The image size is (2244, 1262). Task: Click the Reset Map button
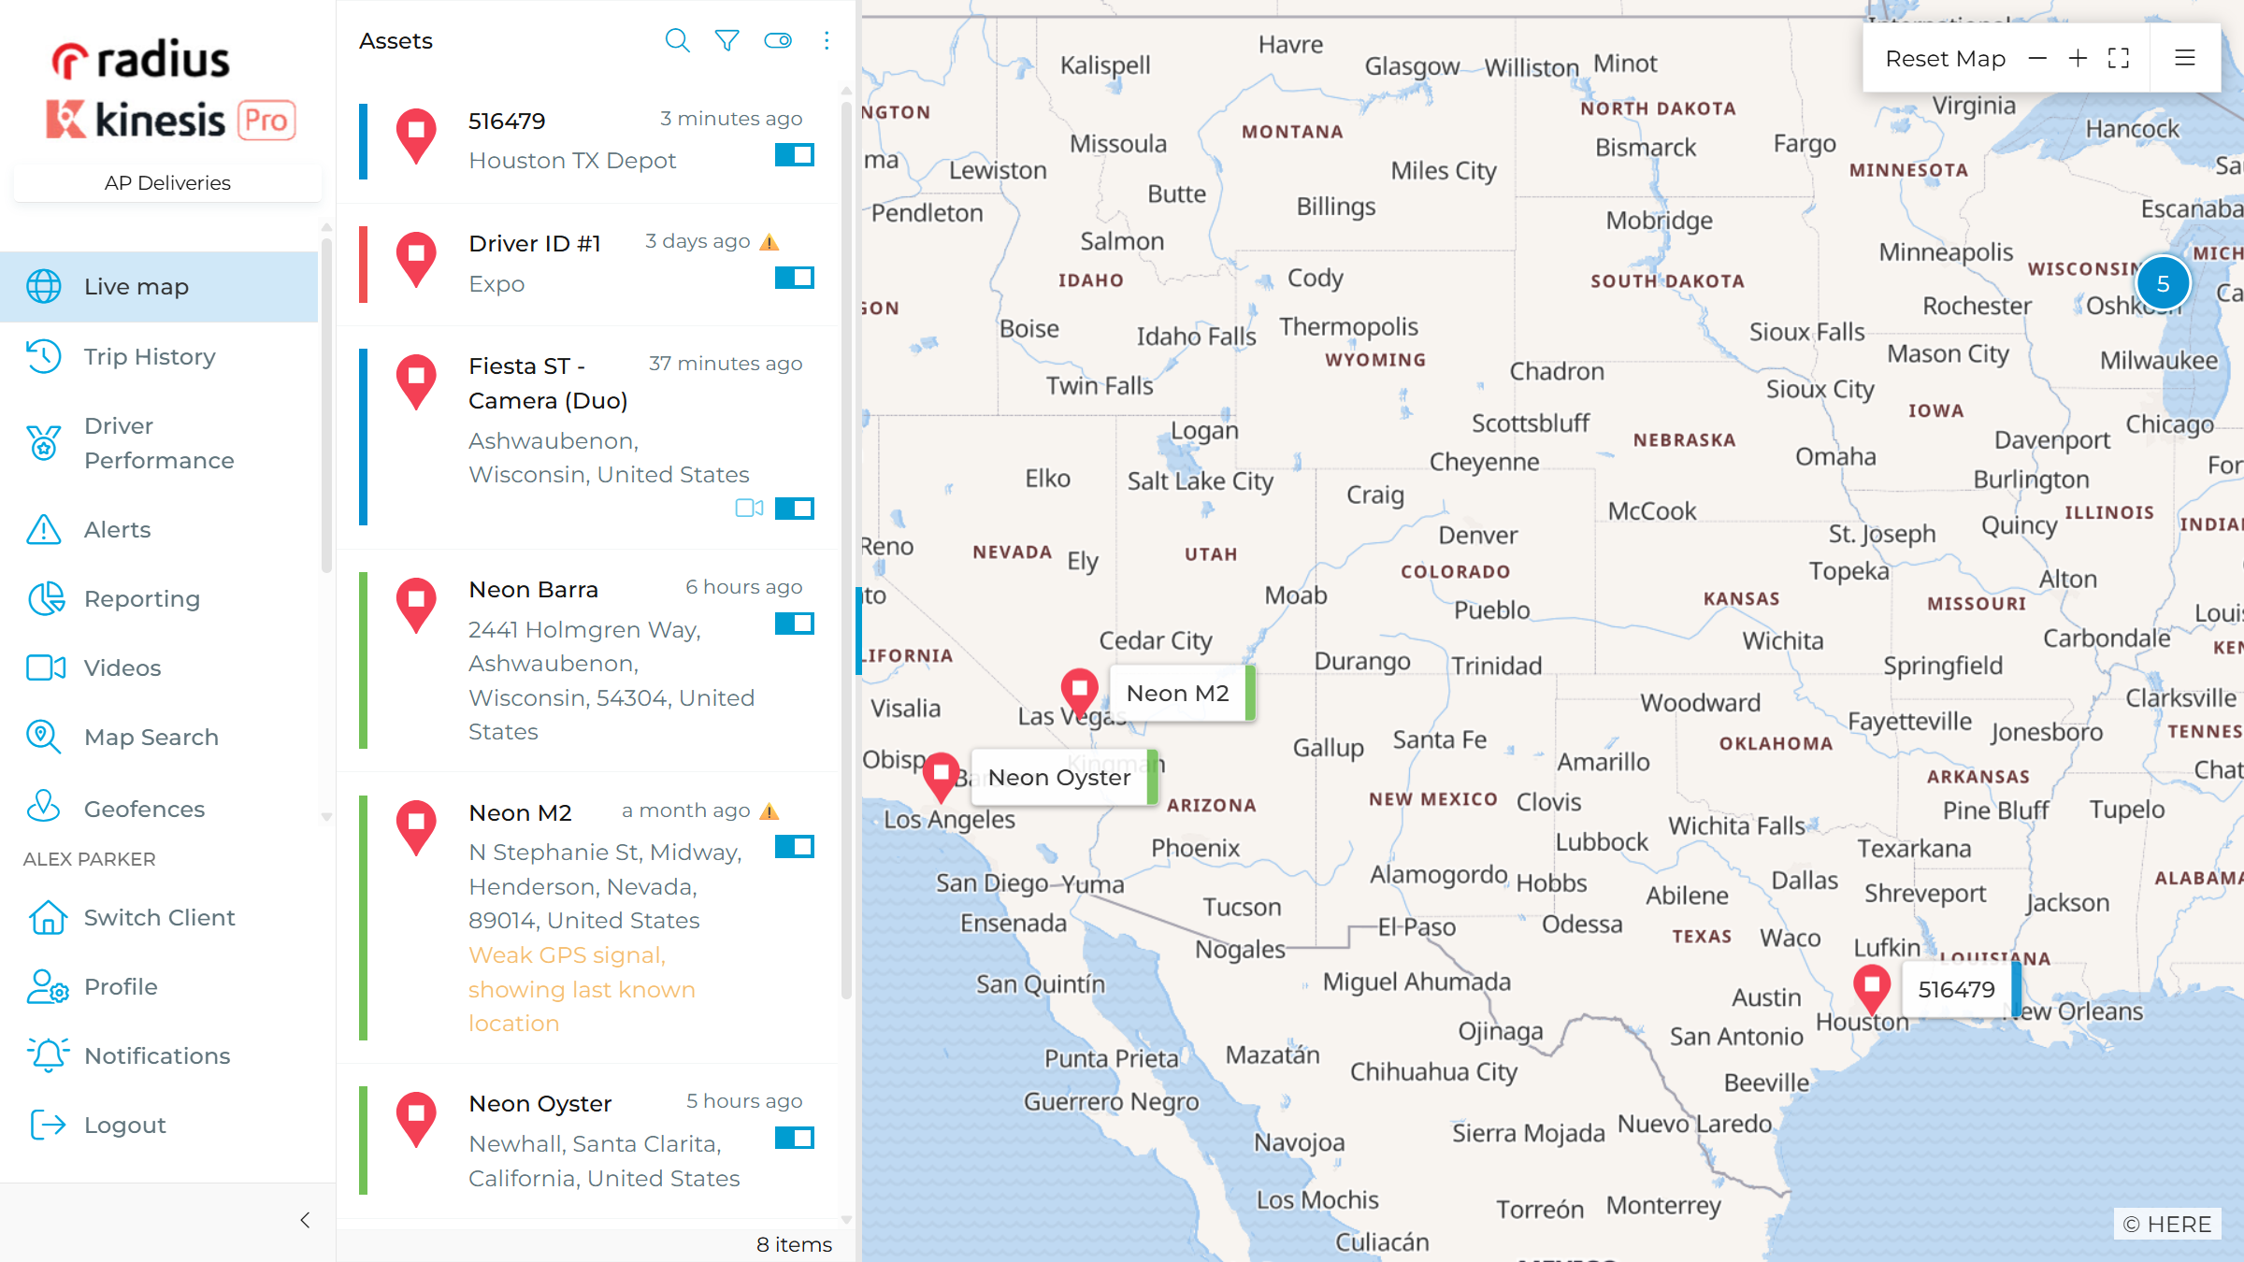coord(1945,58)
